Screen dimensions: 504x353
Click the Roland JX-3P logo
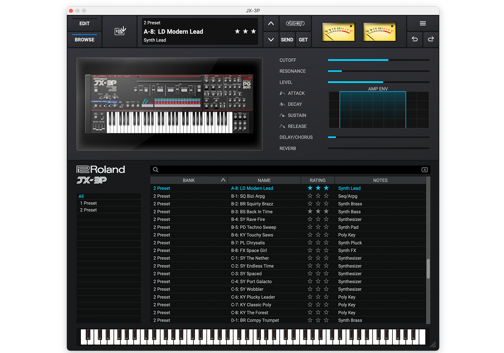101,174
